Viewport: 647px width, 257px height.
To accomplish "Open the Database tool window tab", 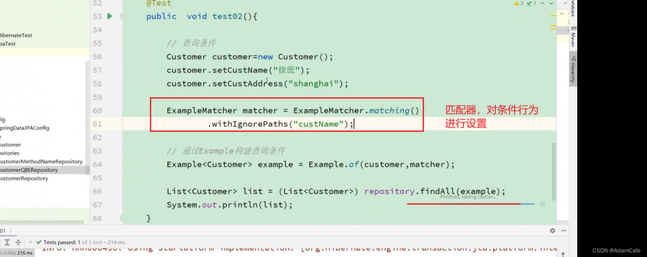I will [x=573, y=9].
